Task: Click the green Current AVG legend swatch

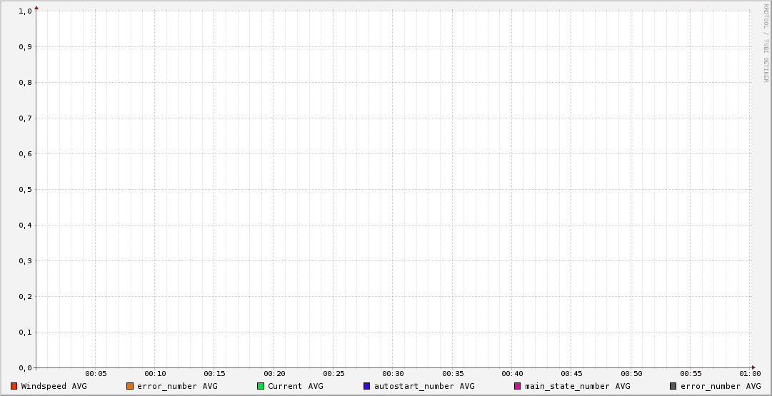Action: pos(261,386)
